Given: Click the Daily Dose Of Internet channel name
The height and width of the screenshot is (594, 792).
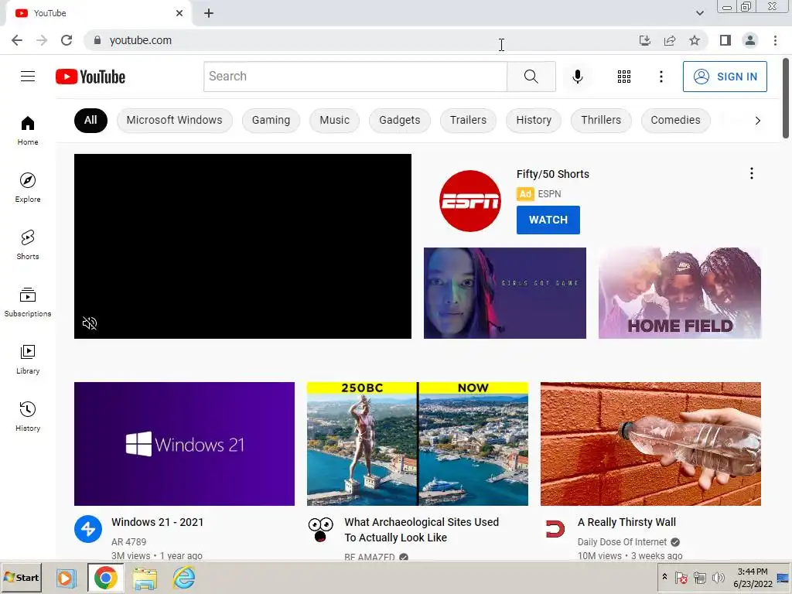Looking at the screenshot, I should [x=622, y=542].
